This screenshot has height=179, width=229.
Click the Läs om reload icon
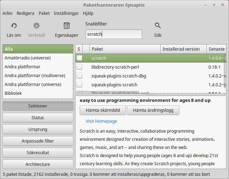coord(14,26)
